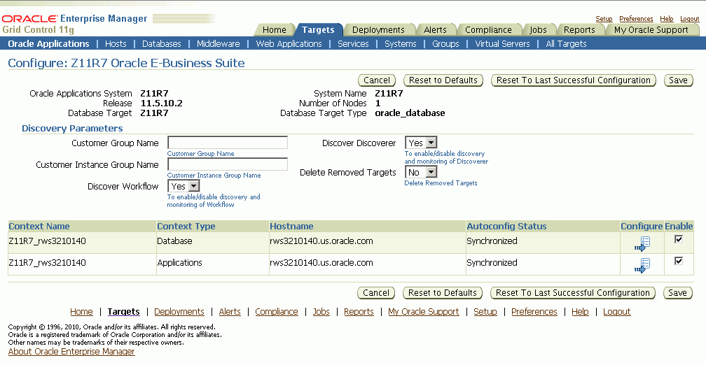Click the Home link in footer
This screenshot has width=706, height=365.
click(x=81, y=312)
